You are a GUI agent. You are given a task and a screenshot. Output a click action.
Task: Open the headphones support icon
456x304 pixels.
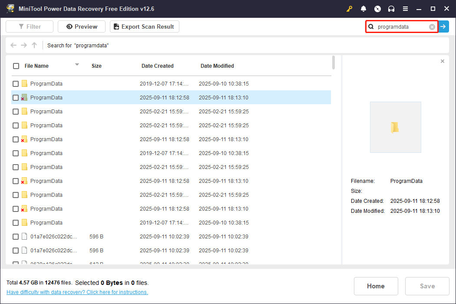point(391,9)
